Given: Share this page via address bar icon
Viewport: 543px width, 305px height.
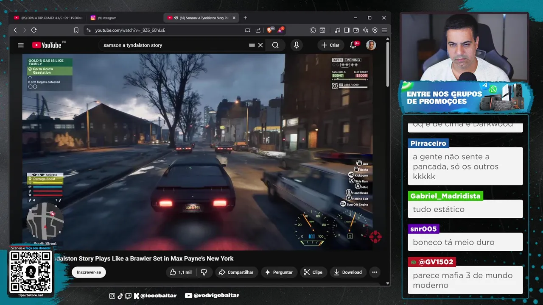Looking at the screenshot, I should point(258,30).
